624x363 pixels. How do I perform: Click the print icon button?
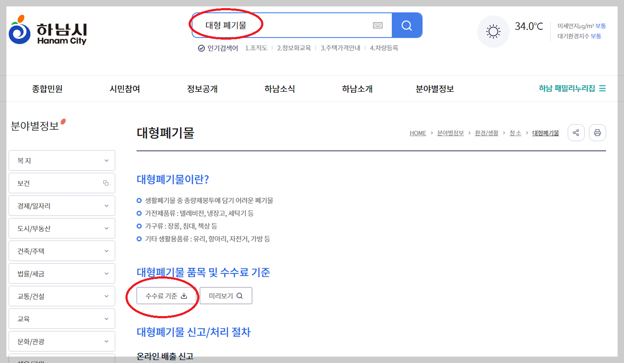tap(598, 133)
